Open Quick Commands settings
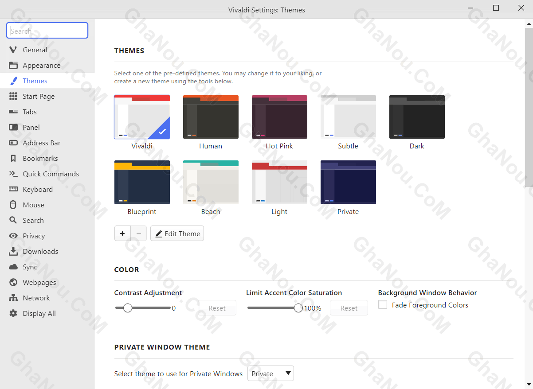 51,174
